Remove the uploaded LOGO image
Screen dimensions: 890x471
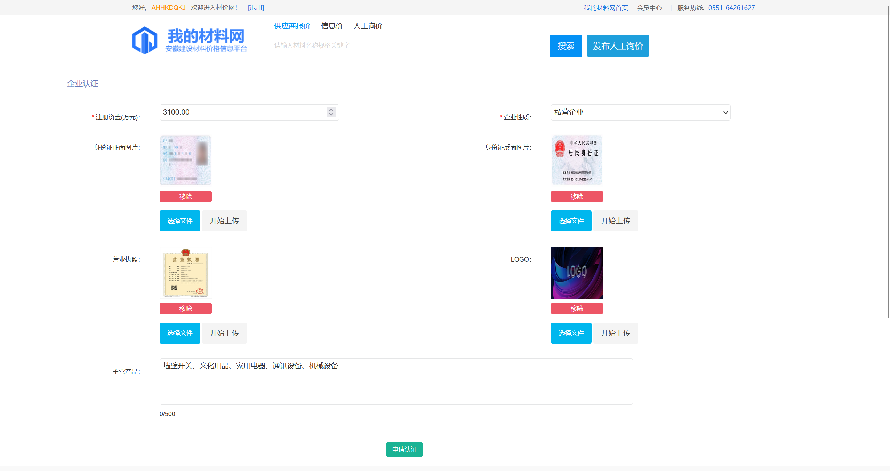point(577,308)
